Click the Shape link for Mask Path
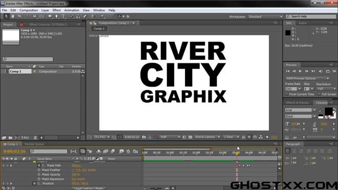338x190 pixels. point(76,165)
